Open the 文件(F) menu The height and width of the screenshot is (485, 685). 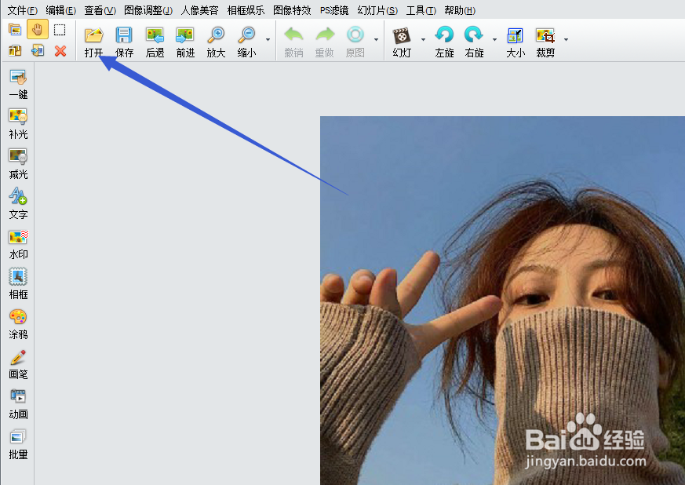[x=22, y=10]
